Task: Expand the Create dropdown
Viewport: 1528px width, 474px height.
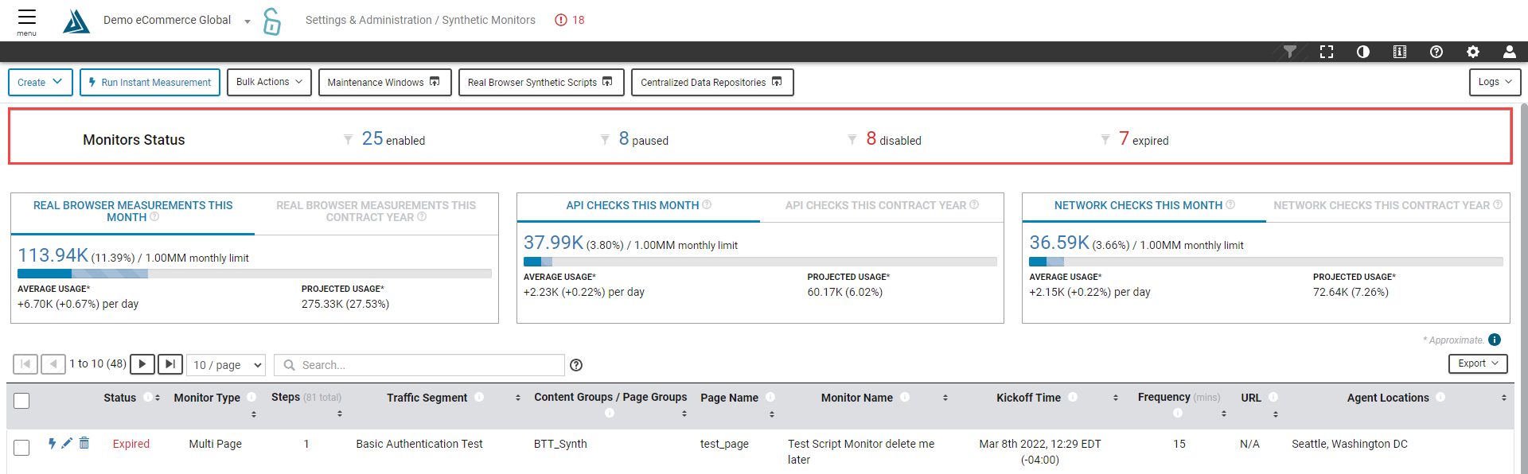Action: point(40,82)
